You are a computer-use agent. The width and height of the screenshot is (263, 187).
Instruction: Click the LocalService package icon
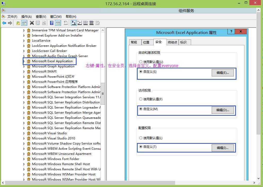(x=29, y=41)
